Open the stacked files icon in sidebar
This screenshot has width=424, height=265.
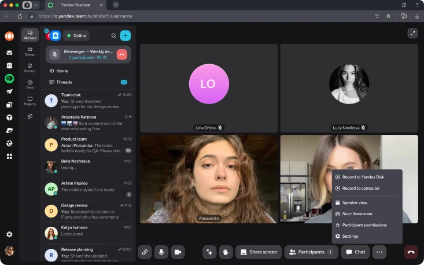click(x=9, y=105)
